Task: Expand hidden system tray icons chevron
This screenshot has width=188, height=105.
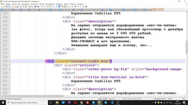Action: click(x=152, y=102)
